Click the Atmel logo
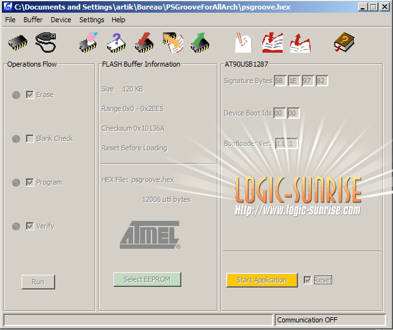The height and width of the screenshot is (330, 393). (x=150, y=235)
